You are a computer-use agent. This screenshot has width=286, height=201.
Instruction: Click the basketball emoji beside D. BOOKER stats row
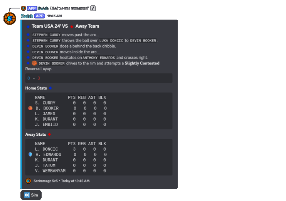[x=30, y=108]
